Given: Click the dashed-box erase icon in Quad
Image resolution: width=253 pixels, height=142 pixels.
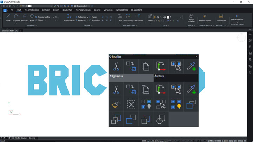Looking at the screenshot, I should tap(131, 104).
